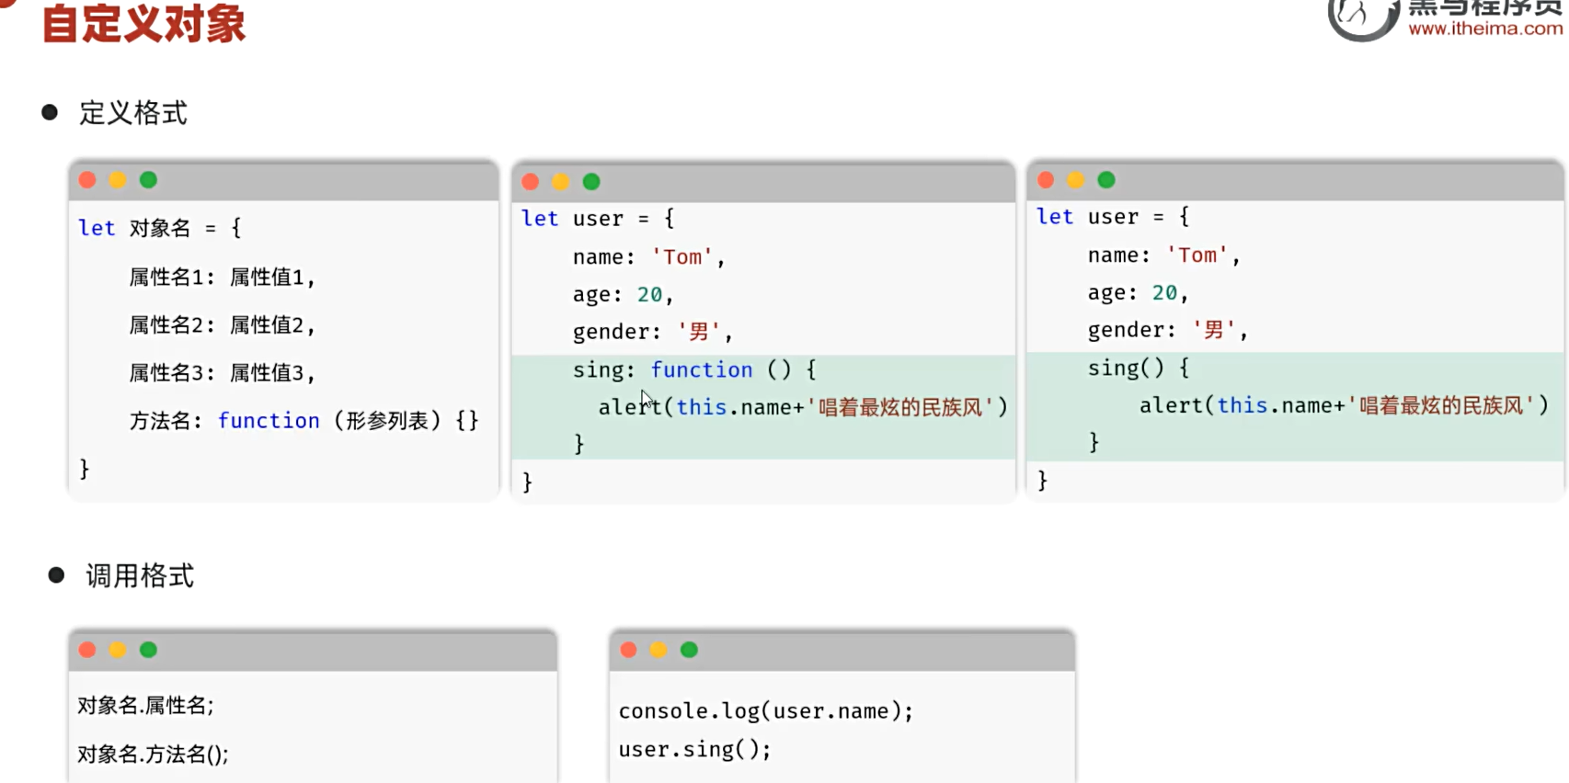Click the 自定义对象 slide title
This screenshot has width=1569, height=783.
(x=144, y=23)
